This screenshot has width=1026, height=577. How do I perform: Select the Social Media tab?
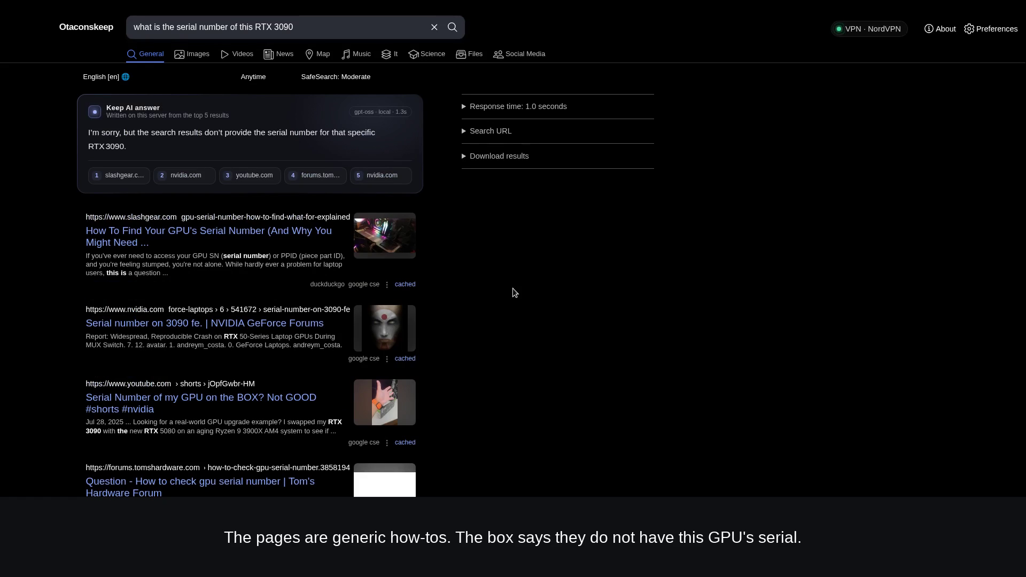point(519,54)
